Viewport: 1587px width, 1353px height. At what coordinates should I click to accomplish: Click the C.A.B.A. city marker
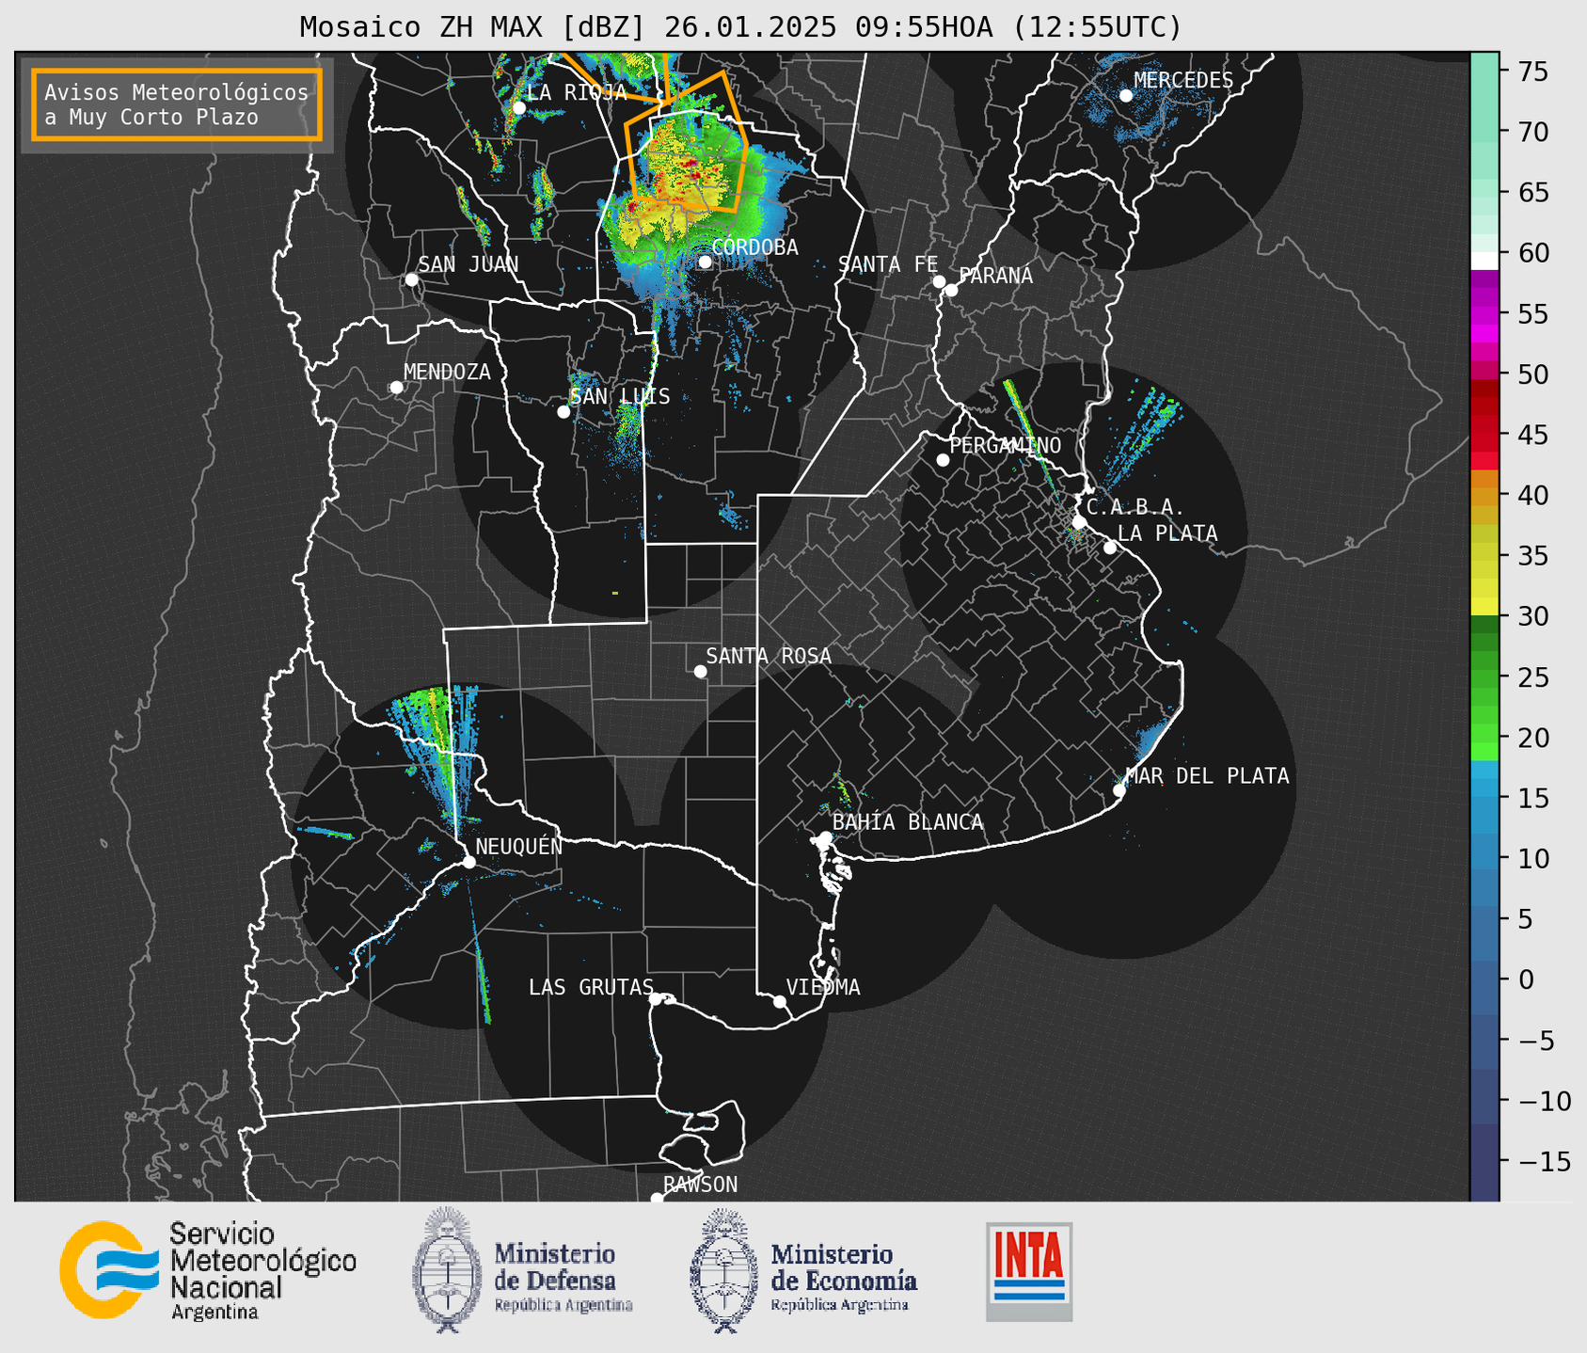pos(1079,522)
